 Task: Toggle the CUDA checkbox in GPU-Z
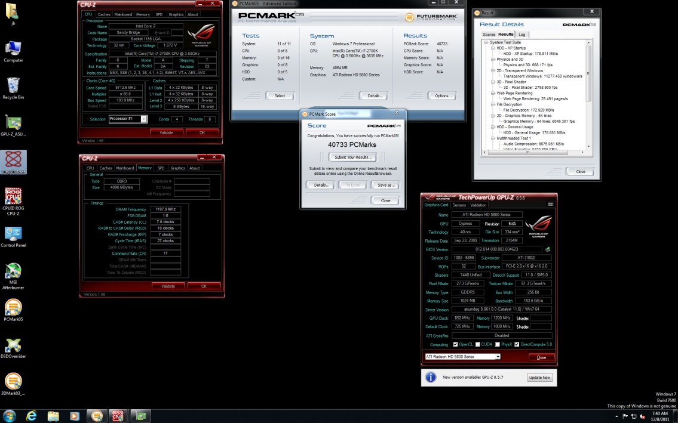pyautogui.click(x=478, y=344)
